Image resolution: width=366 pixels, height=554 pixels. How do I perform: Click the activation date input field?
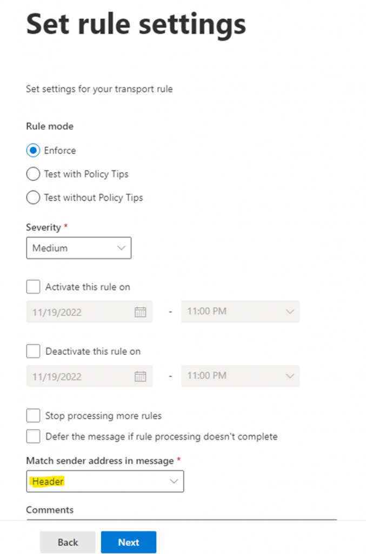click(78, 312)
